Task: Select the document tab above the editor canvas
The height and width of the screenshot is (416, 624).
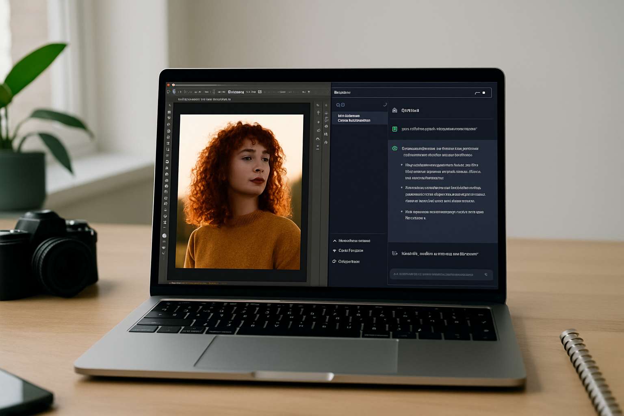Action: point(204,99)
